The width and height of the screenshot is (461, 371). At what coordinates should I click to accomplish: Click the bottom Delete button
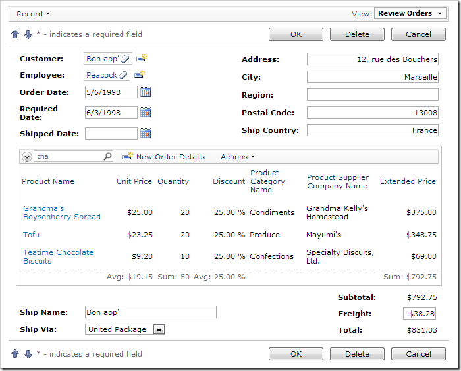pyautogui.click(x=357, y=354)
